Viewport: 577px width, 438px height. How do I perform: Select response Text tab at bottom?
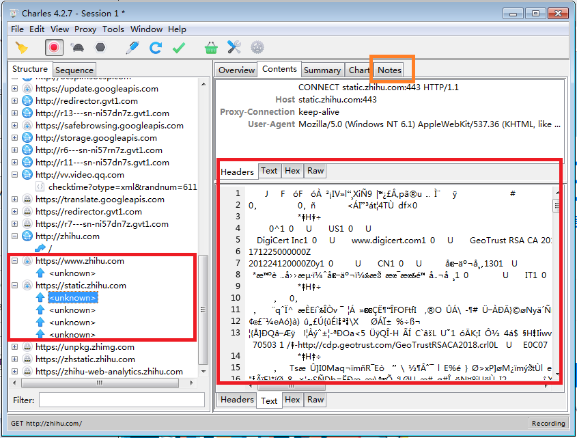coord(269,401)
